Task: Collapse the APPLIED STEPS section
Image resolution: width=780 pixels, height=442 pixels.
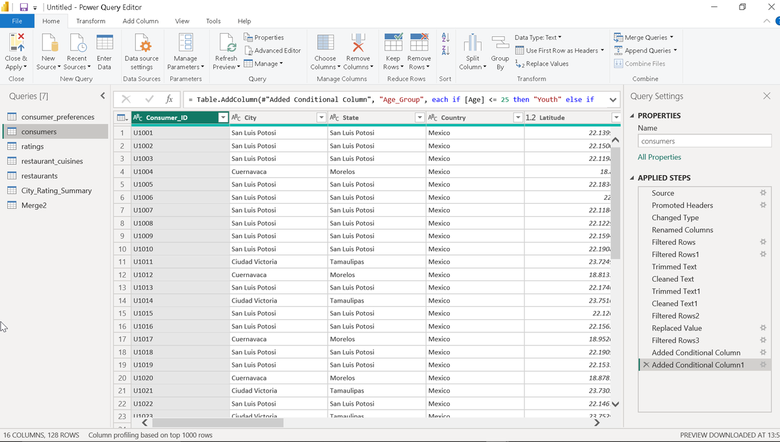Action: coord(632,178)
